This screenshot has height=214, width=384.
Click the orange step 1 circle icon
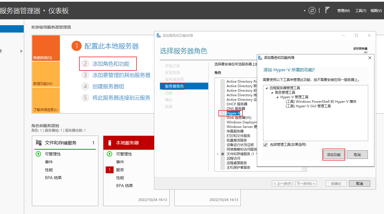(77, 46)
